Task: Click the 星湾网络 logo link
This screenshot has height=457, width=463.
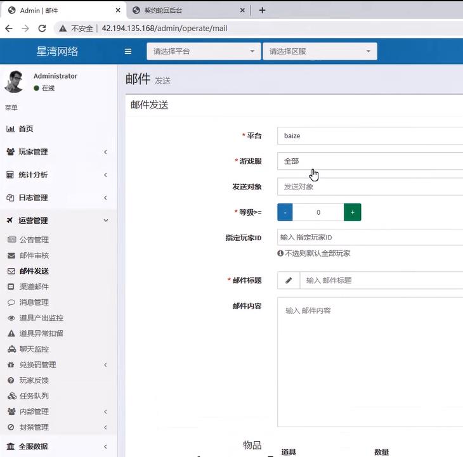Action: (57, 51)
